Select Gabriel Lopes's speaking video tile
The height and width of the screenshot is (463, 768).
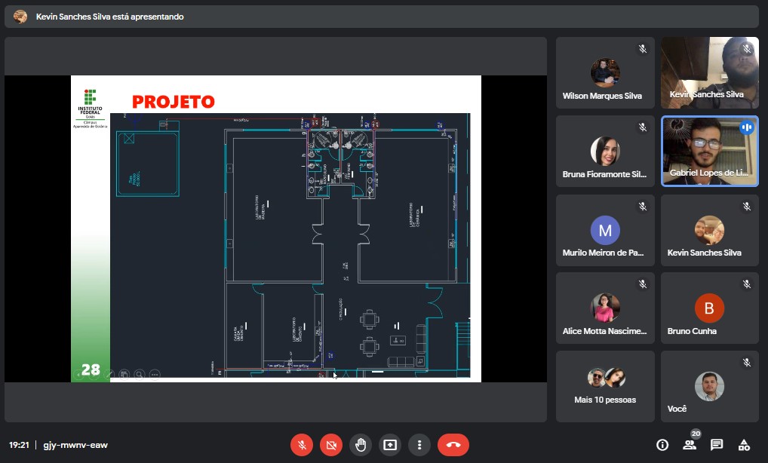click(709, 151)
